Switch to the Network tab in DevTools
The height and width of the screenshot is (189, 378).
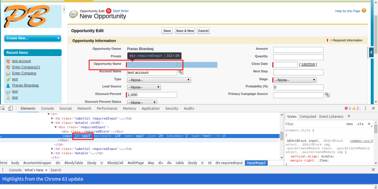click(x=84, y=109)
